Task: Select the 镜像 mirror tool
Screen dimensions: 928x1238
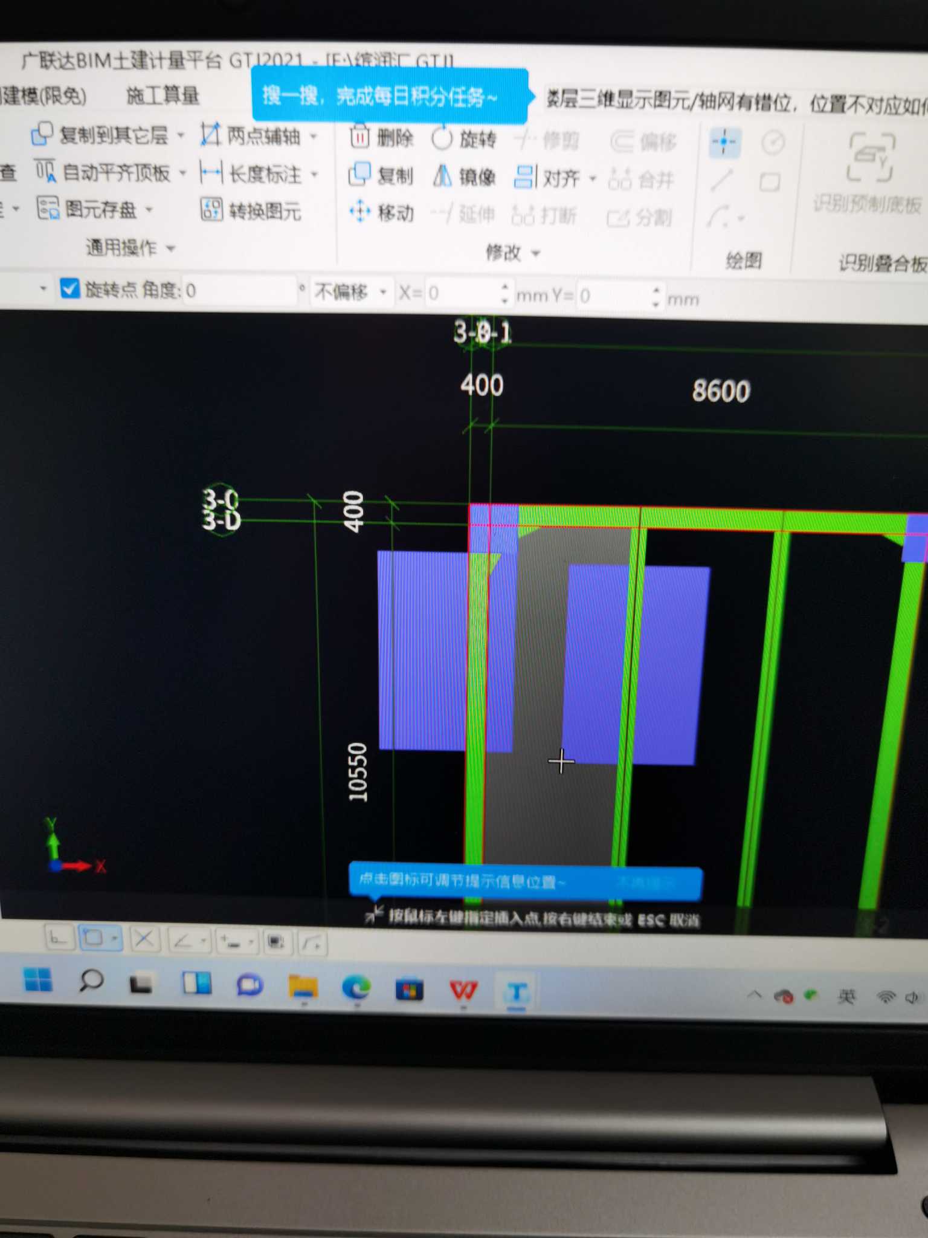Action: (464, 177)
